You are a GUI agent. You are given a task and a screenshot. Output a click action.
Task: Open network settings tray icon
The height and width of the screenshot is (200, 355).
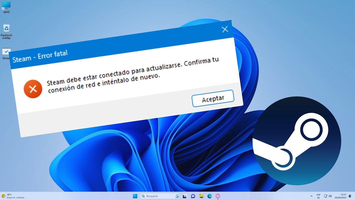click(x=326, y=196)
